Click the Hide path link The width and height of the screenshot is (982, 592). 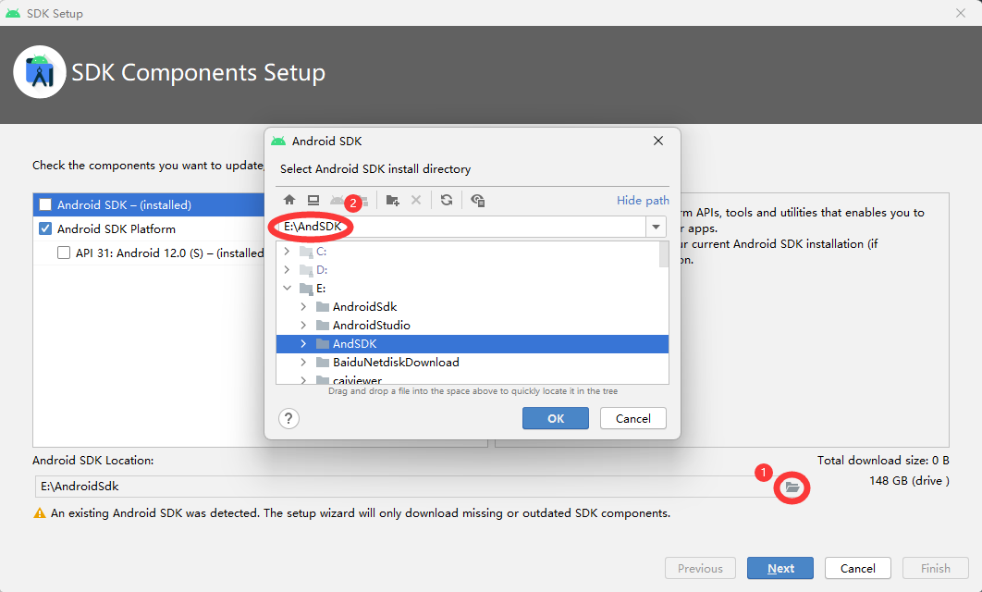pyautogui.click(x=643, y=200)
